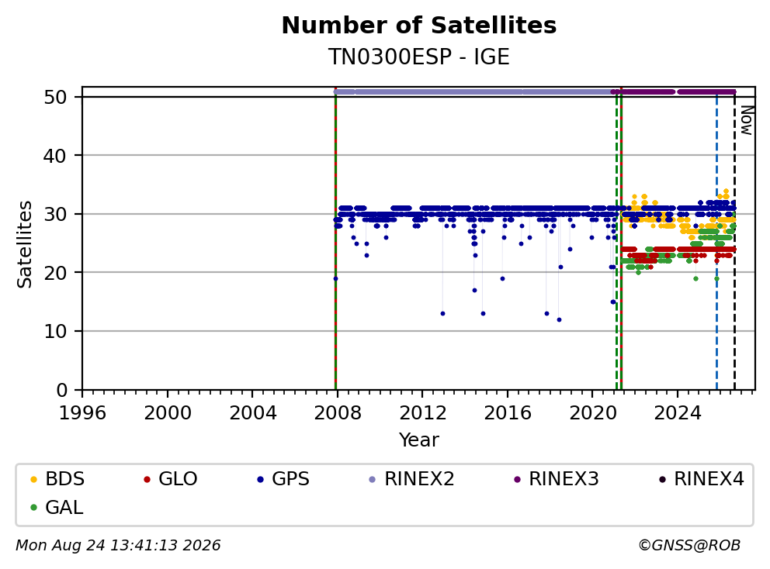Click the 40 y-axis tick label
Image resolution: width=770 pixels, height=569 pixels.
point(55,156)
